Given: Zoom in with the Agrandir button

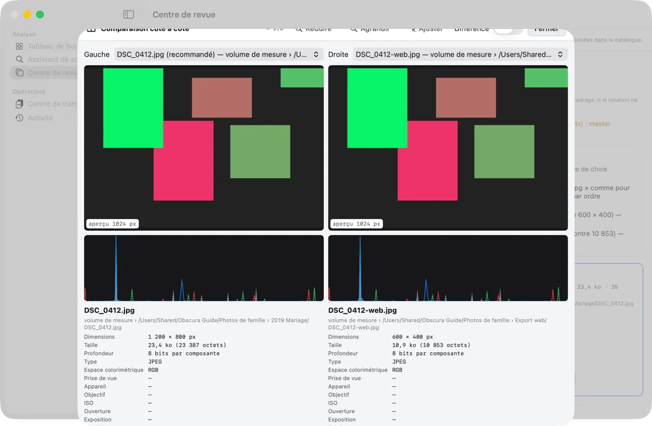Looking at the screenshot, I should [x=370, y=30].
